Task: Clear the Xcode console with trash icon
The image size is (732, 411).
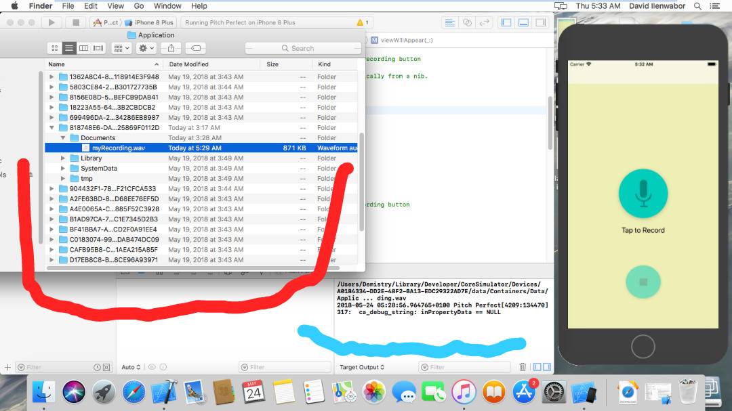Action: pos(523,367)
